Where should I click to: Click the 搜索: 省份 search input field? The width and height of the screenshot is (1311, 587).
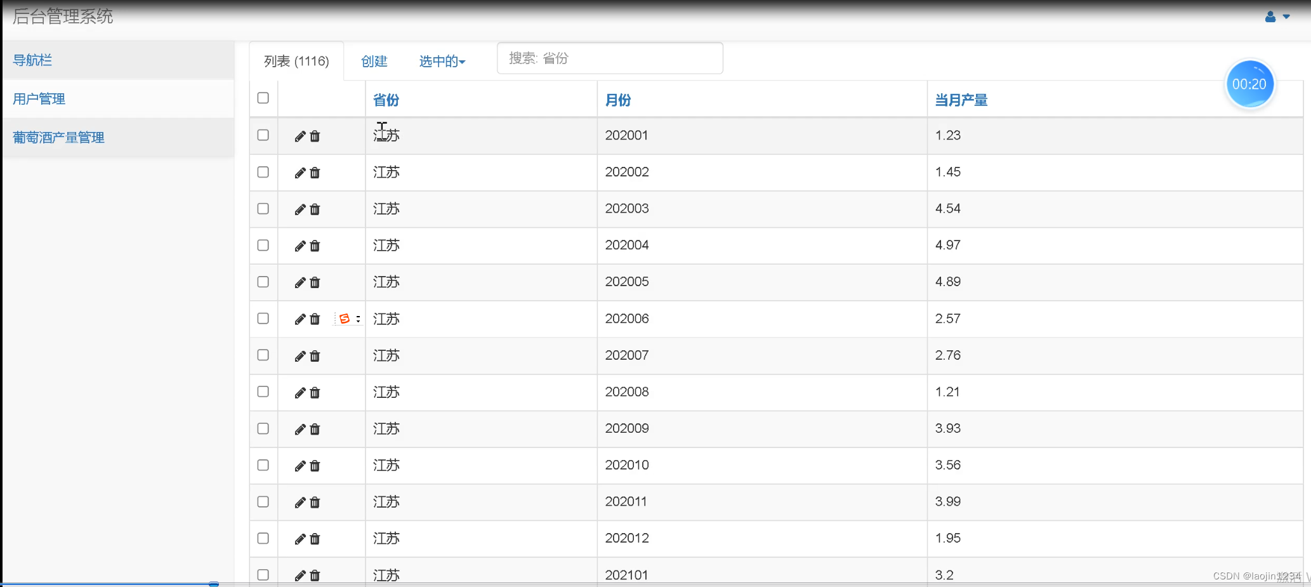tap(609, 58)
